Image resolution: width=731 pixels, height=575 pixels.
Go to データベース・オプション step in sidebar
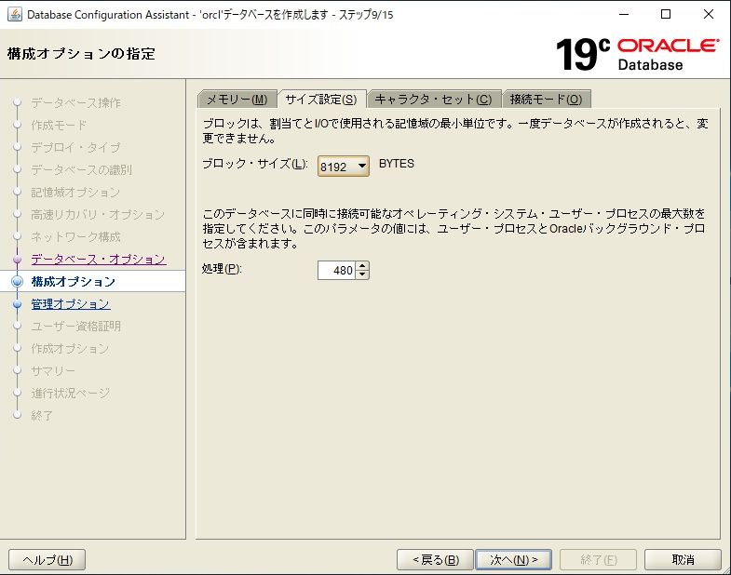(x=99, y=259)
